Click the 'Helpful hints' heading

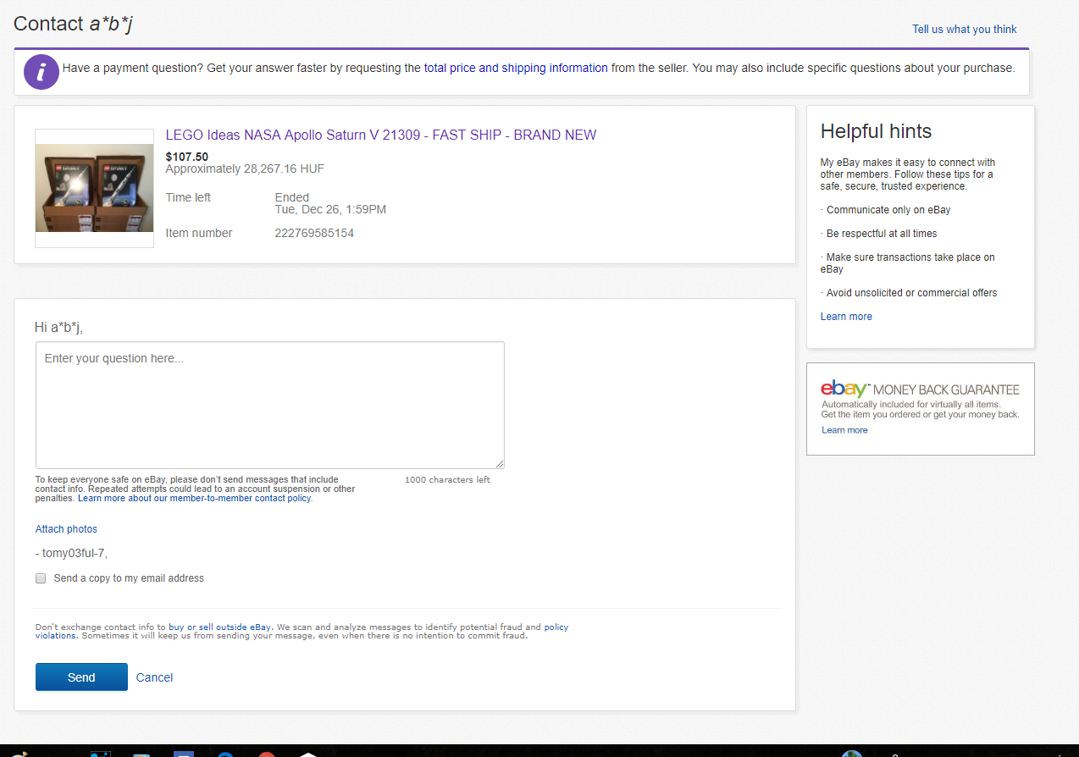(x=876, y=131)
